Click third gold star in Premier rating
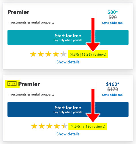The height and width of the screenshot is (144, 136). point(48,54)
